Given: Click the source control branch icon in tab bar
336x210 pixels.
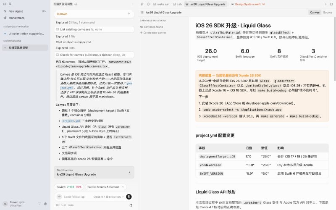Looking at the screenshot, I should coord(142,4).
